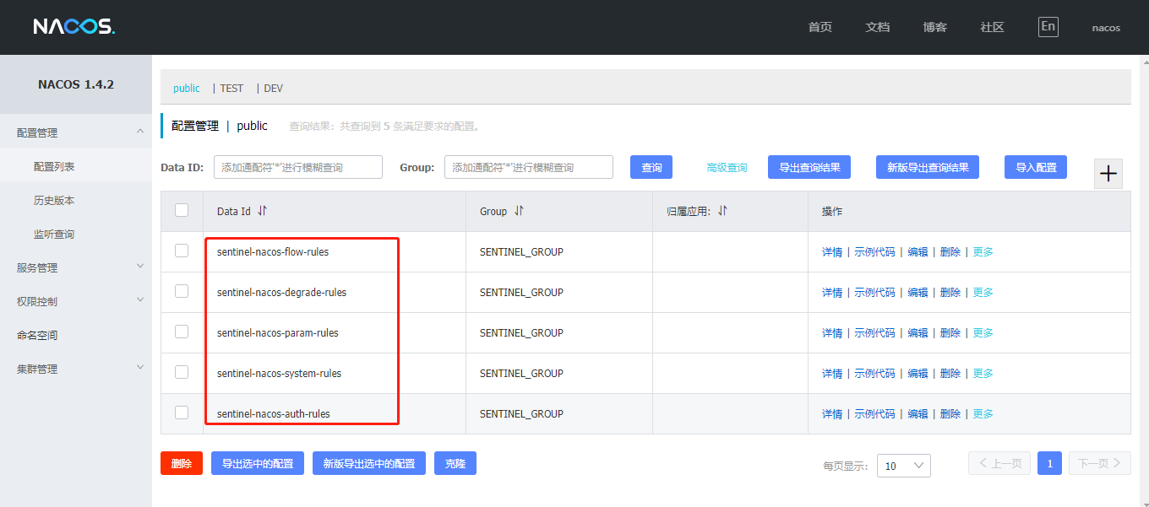The height and width of the screenshot is (507, 1149).
Task: Open 命名空间 in the sidebar
Action: (x=37, y=335)
